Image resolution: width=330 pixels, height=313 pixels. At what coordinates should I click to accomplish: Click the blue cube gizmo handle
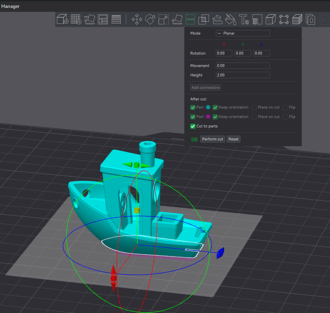[220, 253]
